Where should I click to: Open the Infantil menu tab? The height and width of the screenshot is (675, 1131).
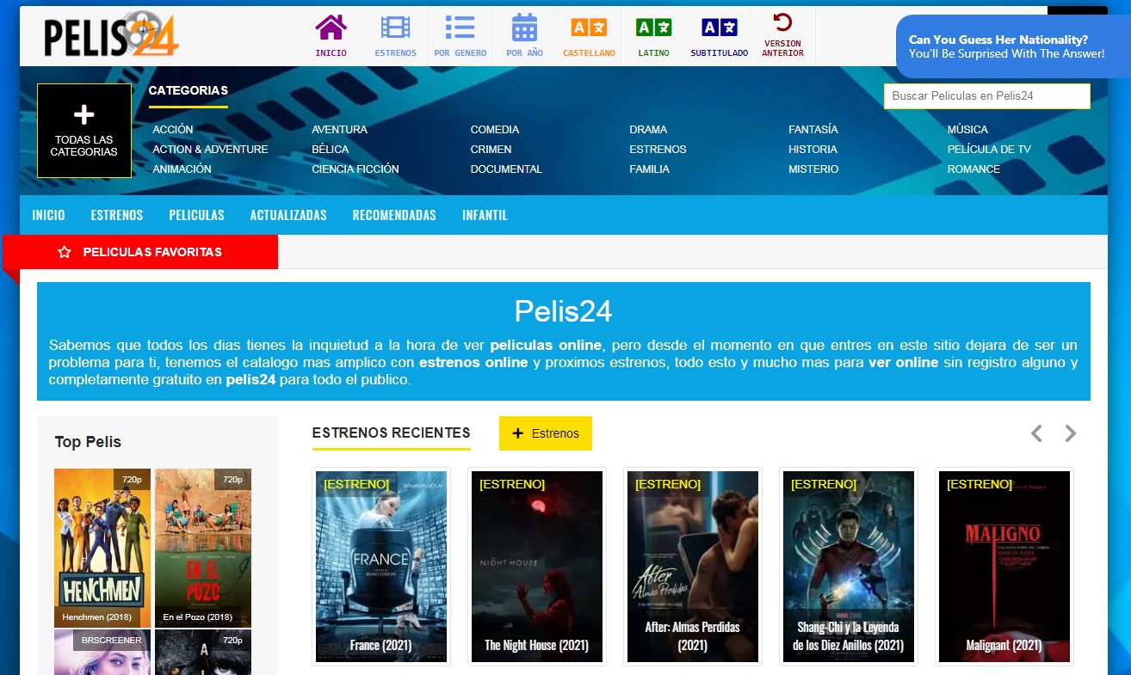click(485, 215)
